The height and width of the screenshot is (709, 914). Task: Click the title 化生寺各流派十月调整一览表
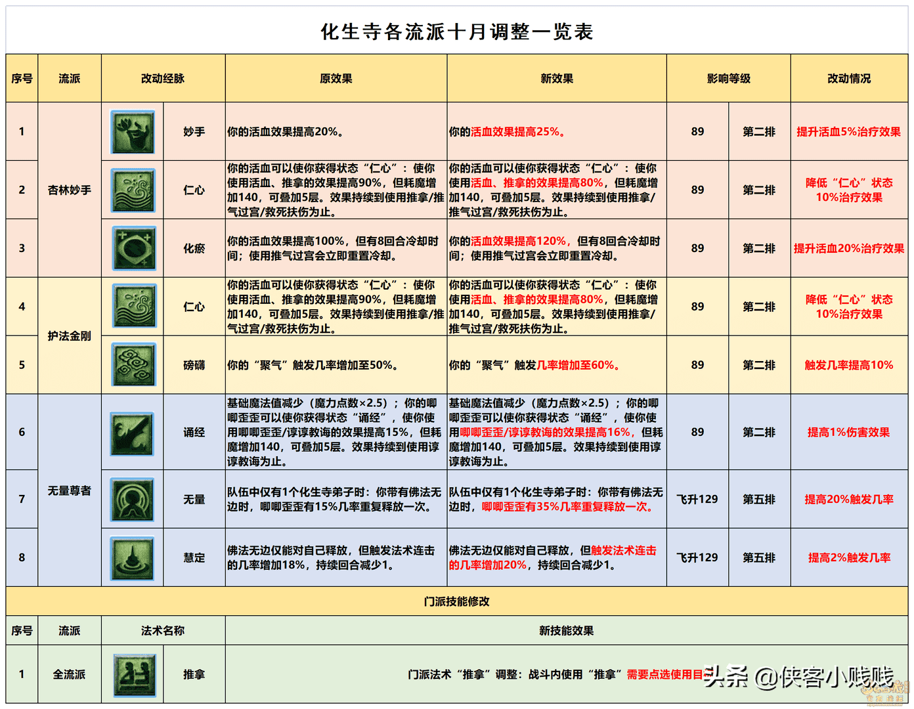(x=457, y=32)
